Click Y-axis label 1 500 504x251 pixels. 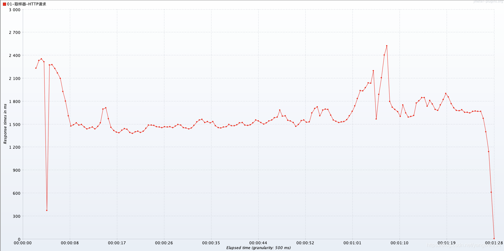coord(14,124)
